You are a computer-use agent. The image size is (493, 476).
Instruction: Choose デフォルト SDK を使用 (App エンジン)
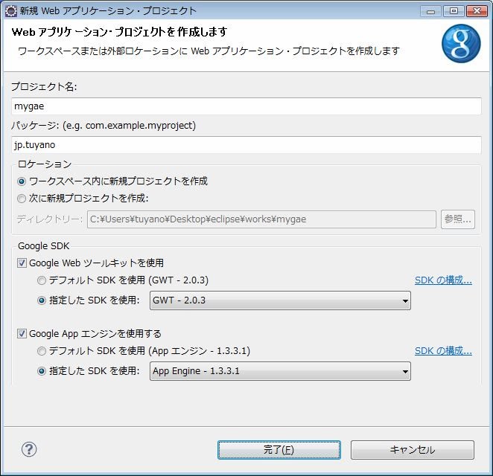click(42, 351)
